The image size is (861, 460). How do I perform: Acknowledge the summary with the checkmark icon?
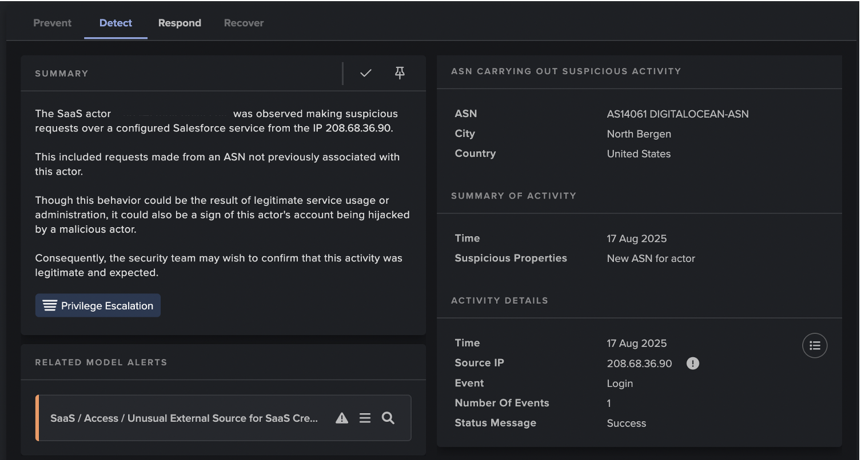click(x=366, y=73)
